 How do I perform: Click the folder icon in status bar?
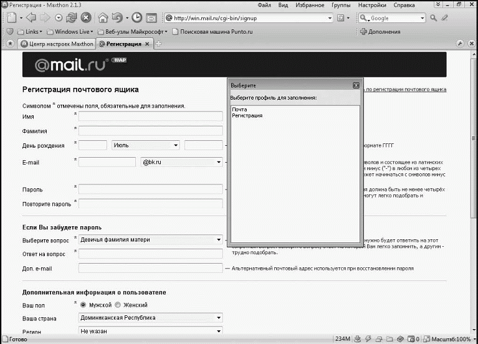point(390,339)
